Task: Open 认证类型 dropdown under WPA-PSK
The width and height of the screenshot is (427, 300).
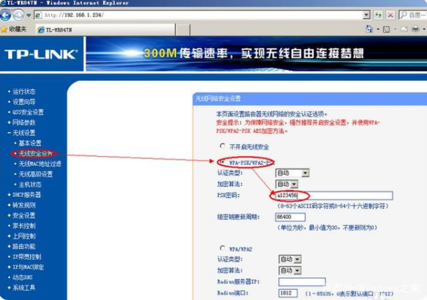Action: (x=292, y=173)
